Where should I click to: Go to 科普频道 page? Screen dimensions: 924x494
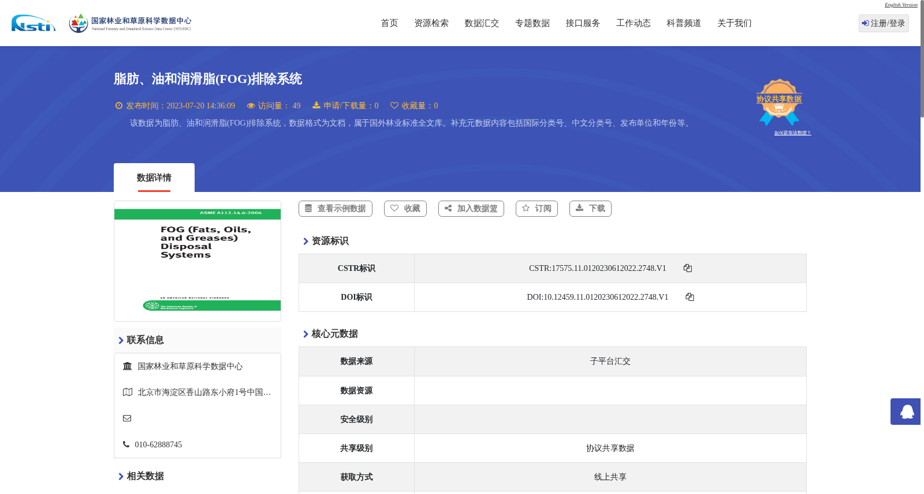click(684, 23)
